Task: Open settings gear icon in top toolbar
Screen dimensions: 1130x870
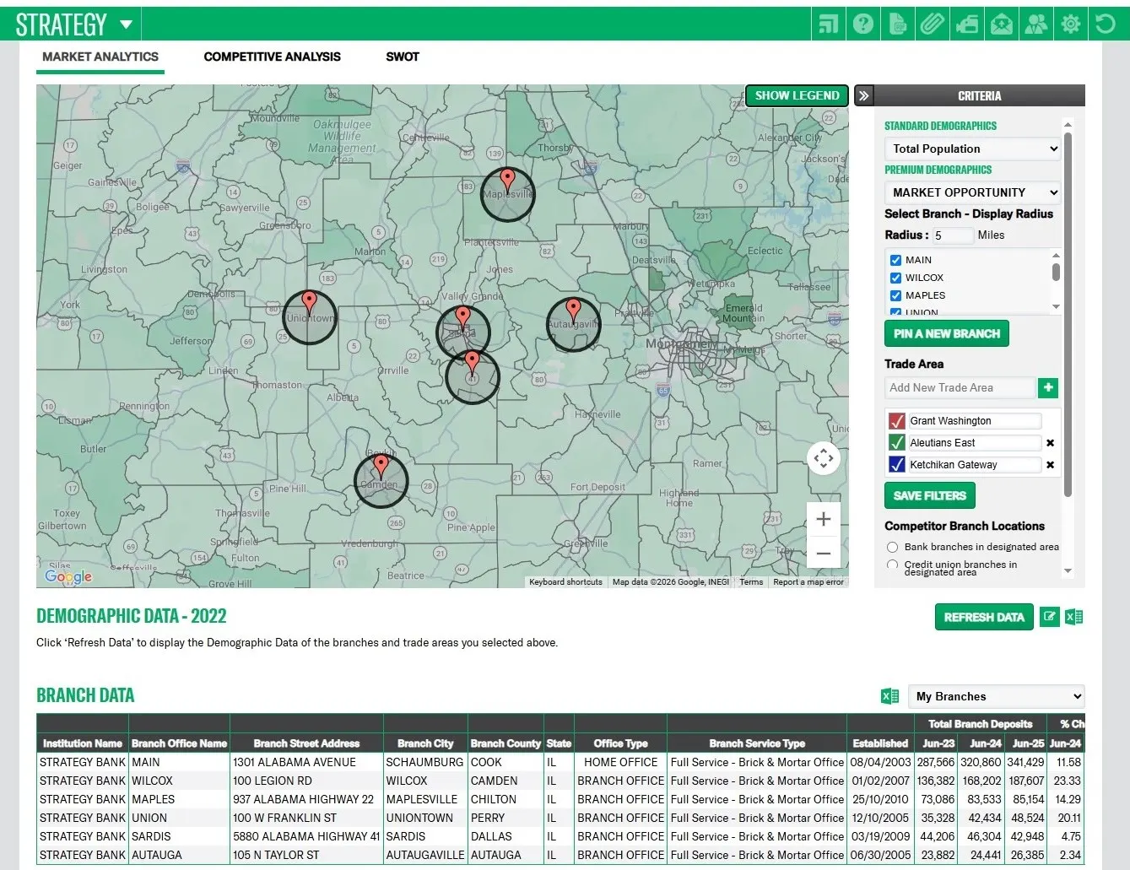Action: (1071, 24)
